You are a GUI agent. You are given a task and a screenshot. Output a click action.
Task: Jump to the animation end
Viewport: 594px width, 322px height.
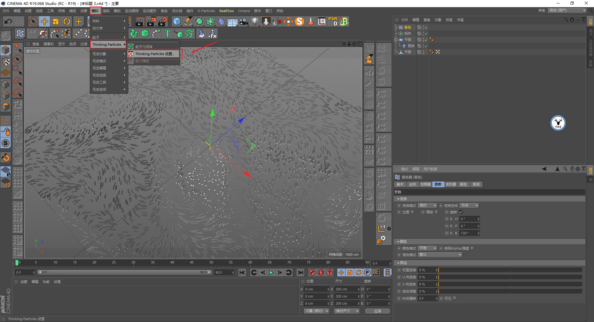coord(300,272)
